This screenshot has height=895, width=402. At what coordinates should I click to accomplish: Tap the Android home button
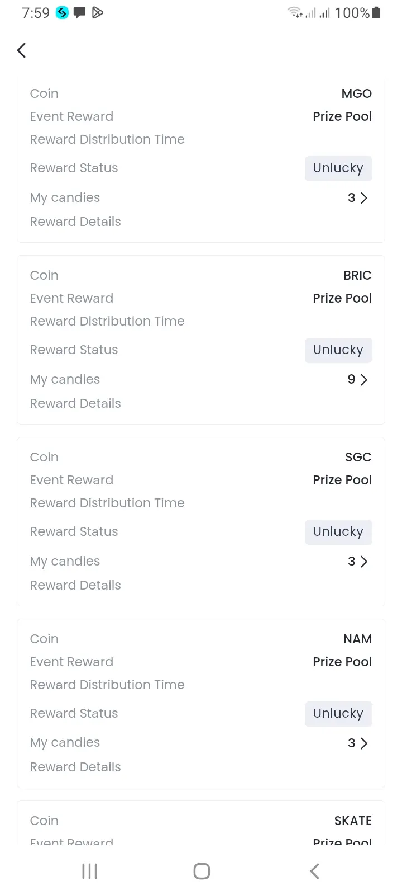(202, 871)
